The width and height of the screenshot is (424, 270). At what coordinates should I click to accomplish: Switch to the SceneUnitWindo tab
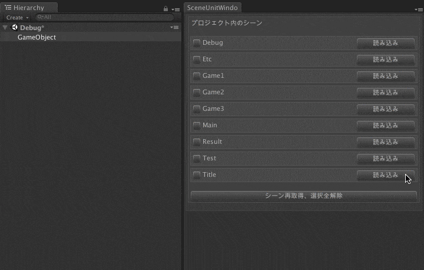[212, 8]
